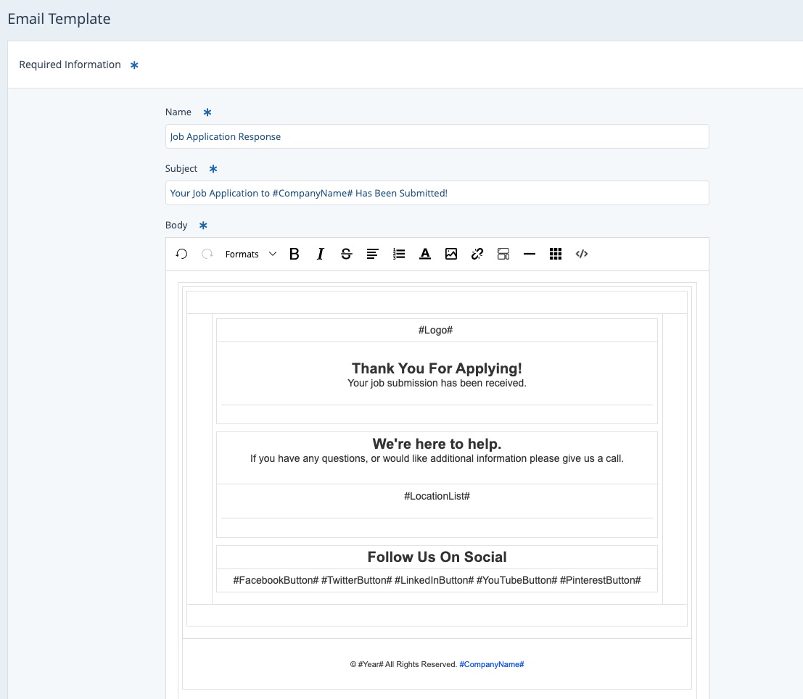803x699 pixels.
Task: Insert an image into the body
Action: pyautogui.click(x=451, y=254)
